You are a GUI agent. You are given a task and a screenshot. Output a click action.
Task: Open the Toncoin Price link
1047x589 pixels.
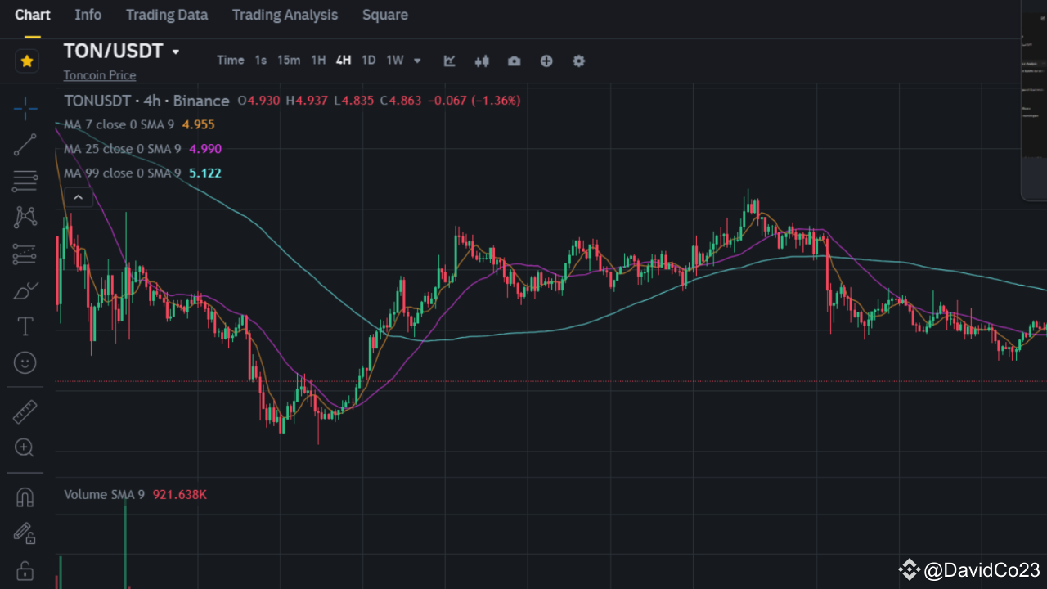click(x=100, y=75)
